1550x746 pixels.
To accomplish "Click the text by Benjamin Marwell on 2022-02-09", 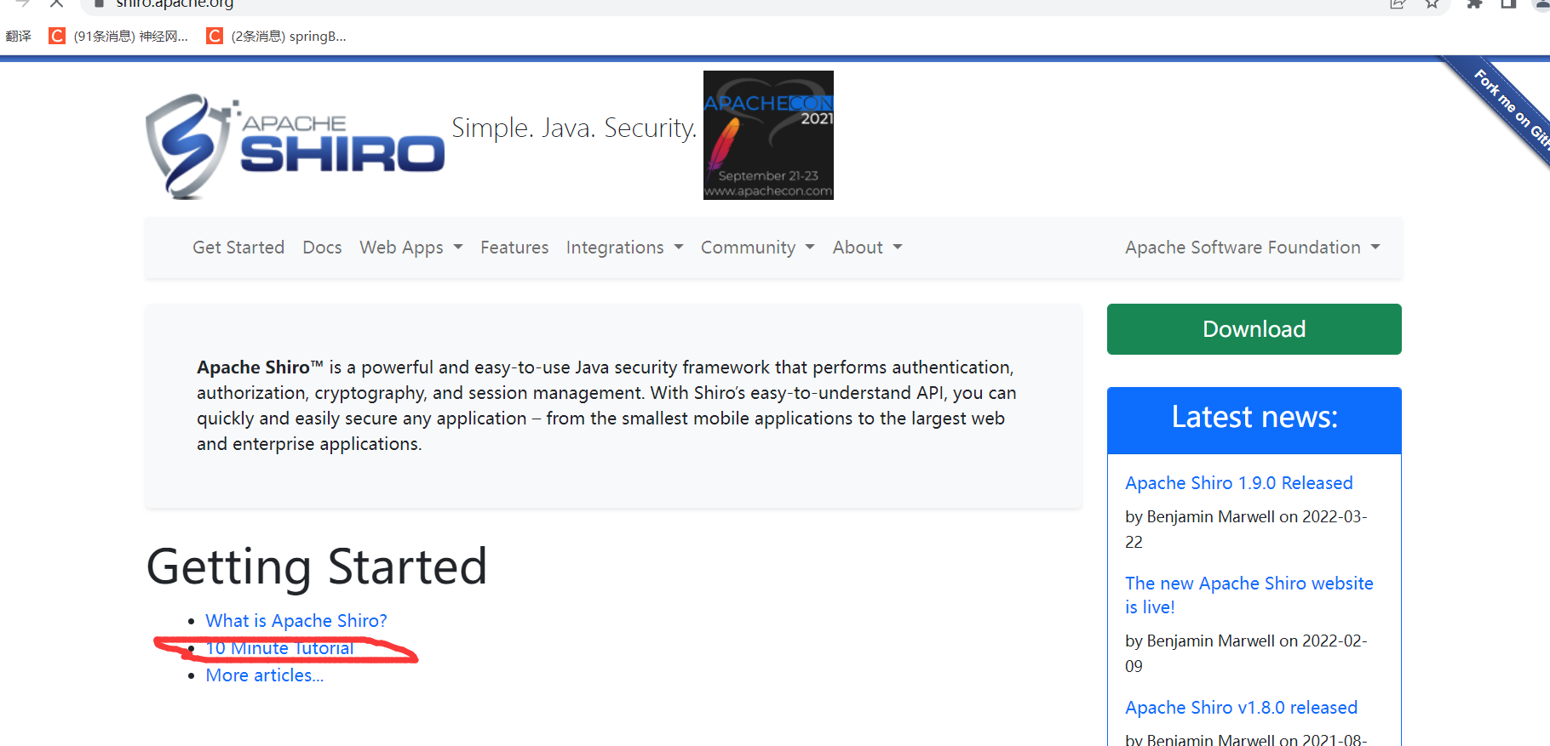I will (1245, 653).
